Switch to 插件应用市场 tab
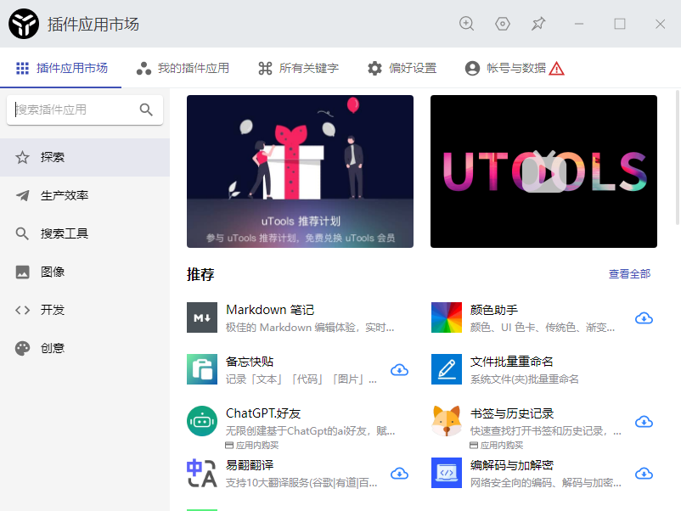Image resolution: width=681 pixels, height=511 pixels. [61, 68]
